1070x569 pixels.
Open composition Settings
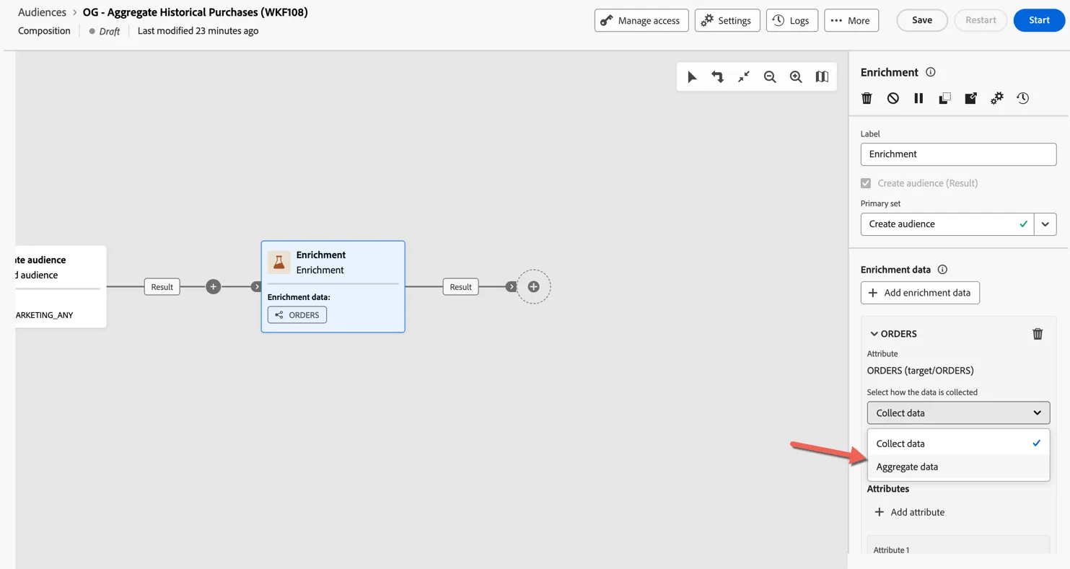(727, 20)
